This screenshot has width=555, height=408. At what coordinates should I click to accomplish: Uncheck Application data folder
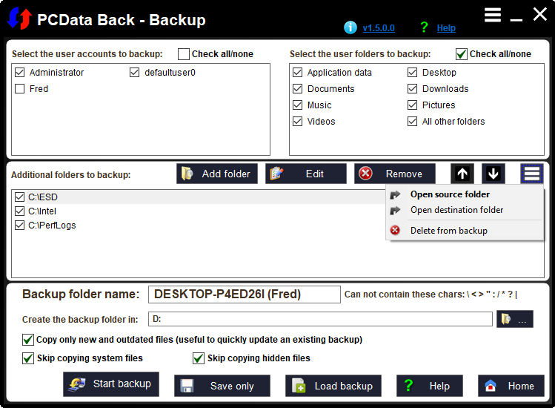(x=298, y=73)
